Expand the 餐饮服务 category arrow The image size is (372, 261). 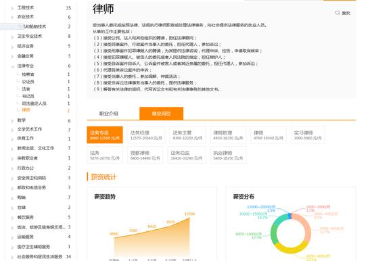pyautogui.click(x=12, y=218)
